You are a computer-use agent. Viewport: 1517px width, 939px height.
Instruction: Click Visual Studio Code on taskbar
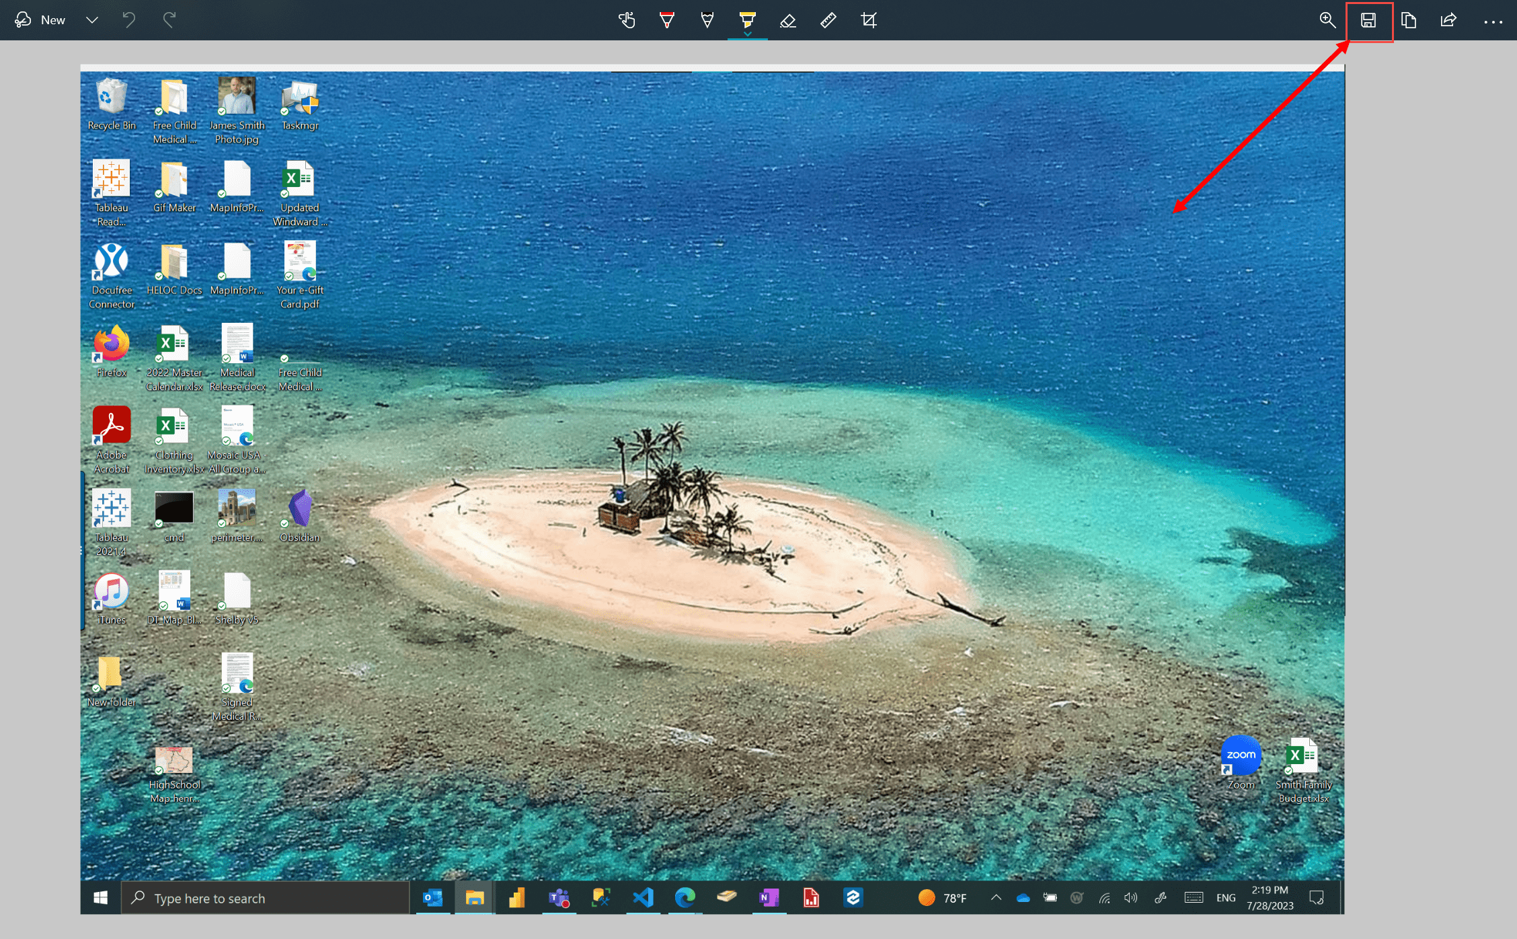tap(643, 898)
